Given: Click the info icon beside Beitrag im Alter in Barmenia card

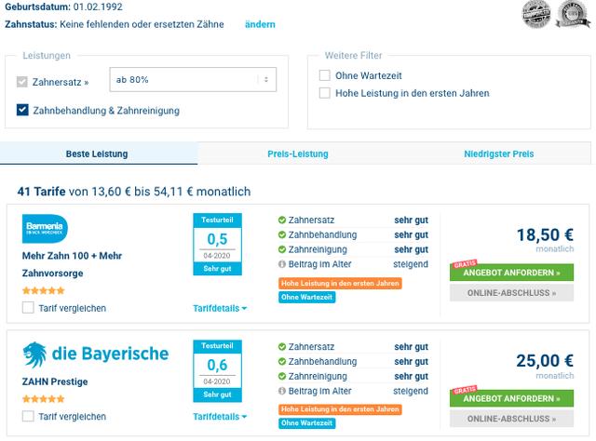Looking at the screenshot, I should coord(281,264).
